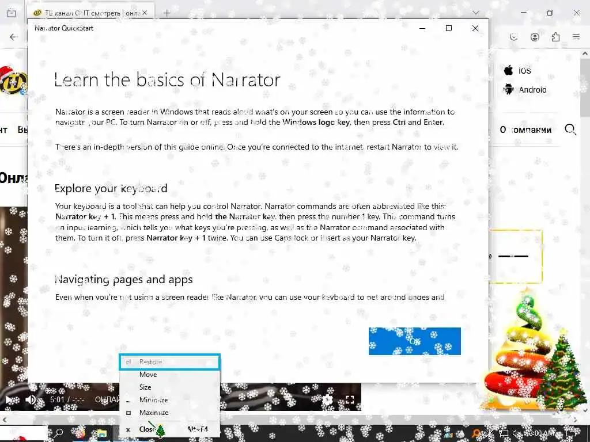This screenshot has height=442, width=590.
Task: Open the taskbar notification center icon
Action: point(572,434)
